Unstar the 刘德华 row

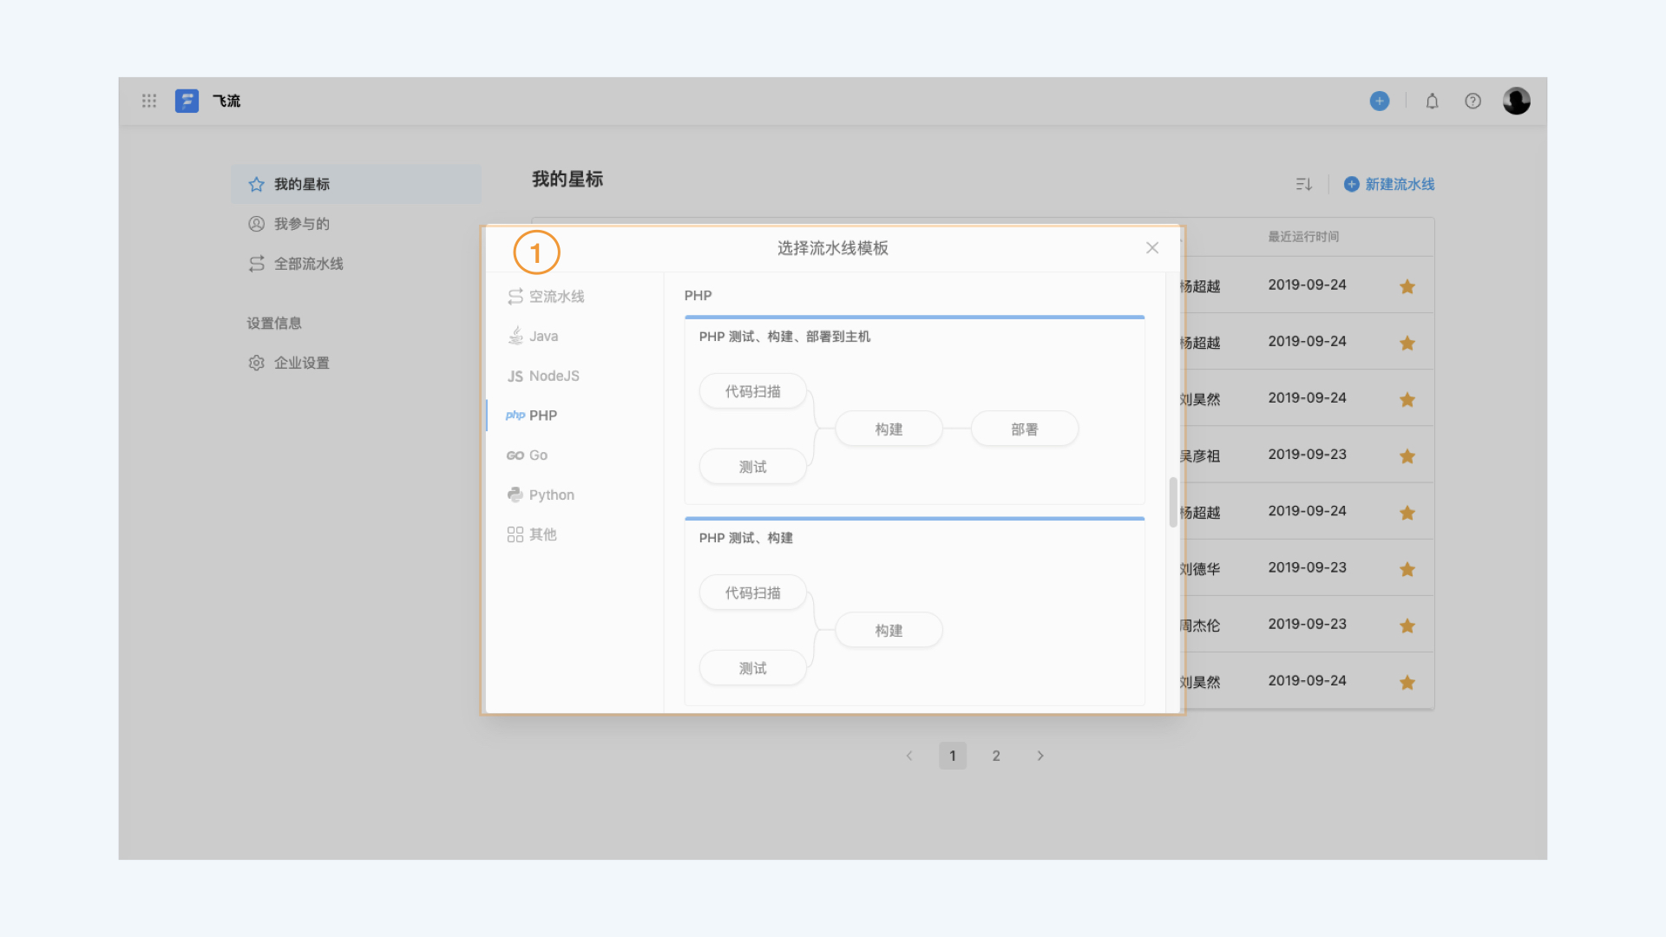click(x=1407, y=569)
